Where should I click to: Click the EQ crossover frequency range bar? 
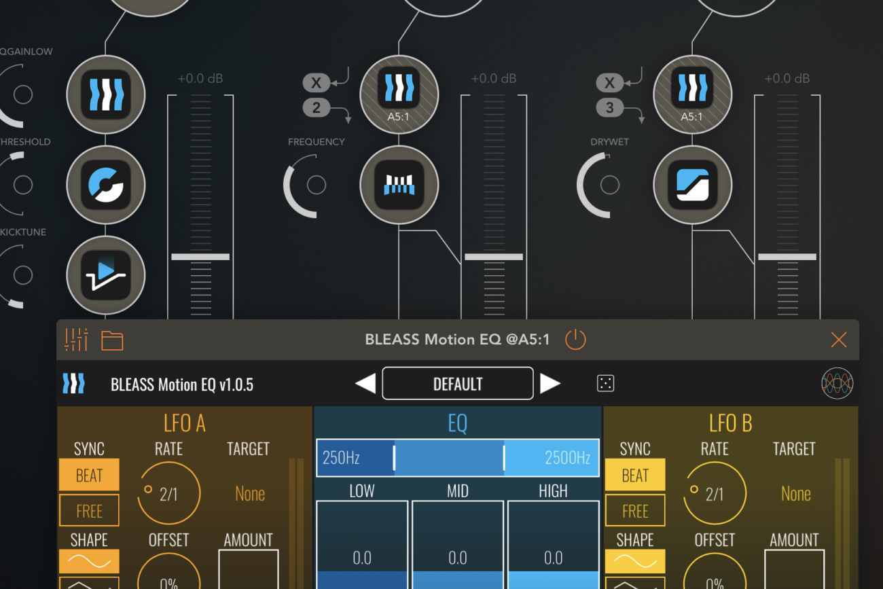(x=457, y=458)
